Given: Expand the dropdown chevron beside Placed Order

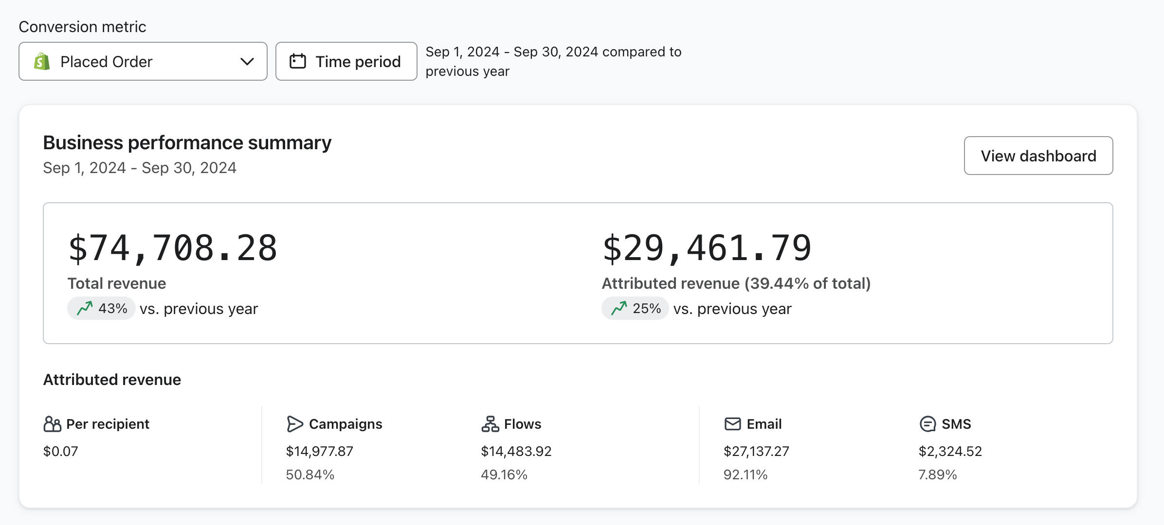Looking at the screenshot, I should click(x=247, y=62).
